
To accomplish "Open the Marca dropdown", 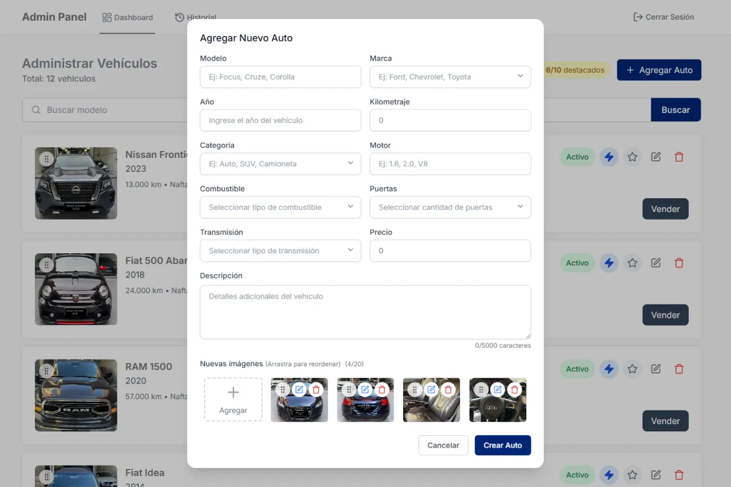I will coord(450,77).
